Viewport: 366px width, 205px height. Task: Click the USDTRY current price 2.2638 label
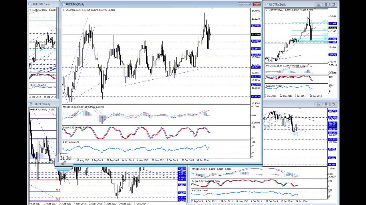pos(333,28)
